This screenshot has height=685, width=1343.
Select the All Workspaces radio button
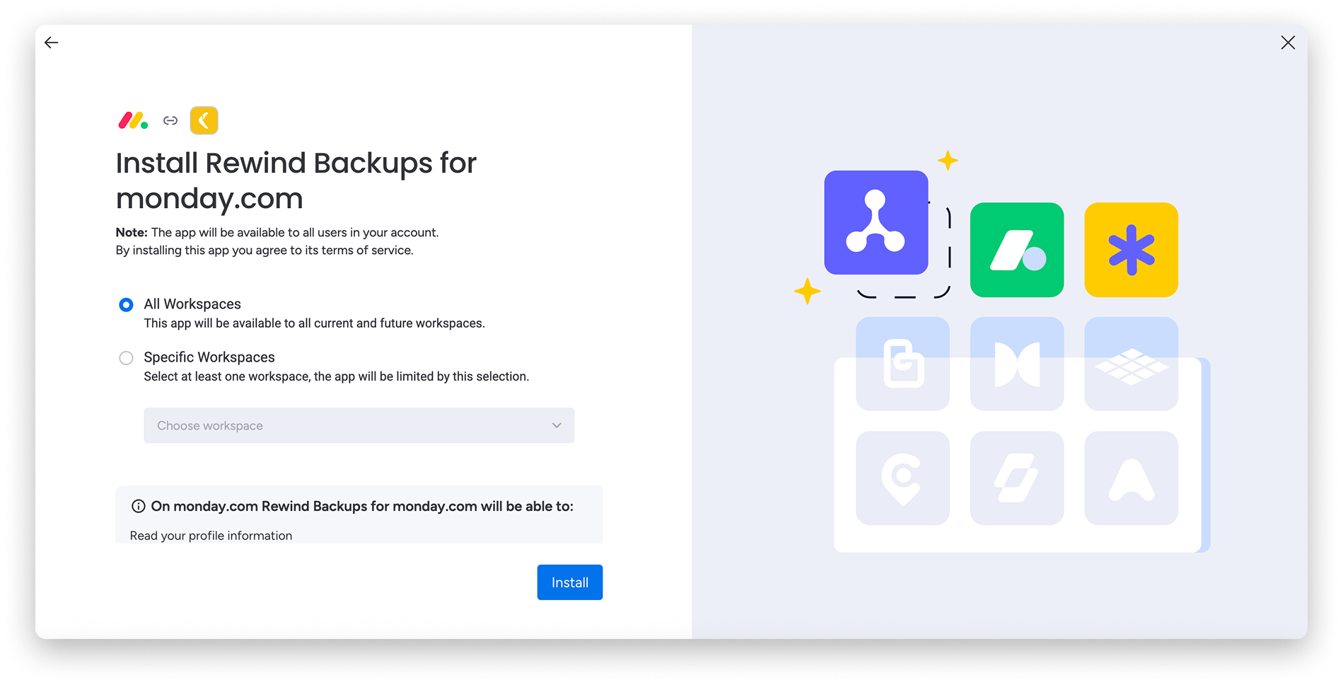pos(126,305)
